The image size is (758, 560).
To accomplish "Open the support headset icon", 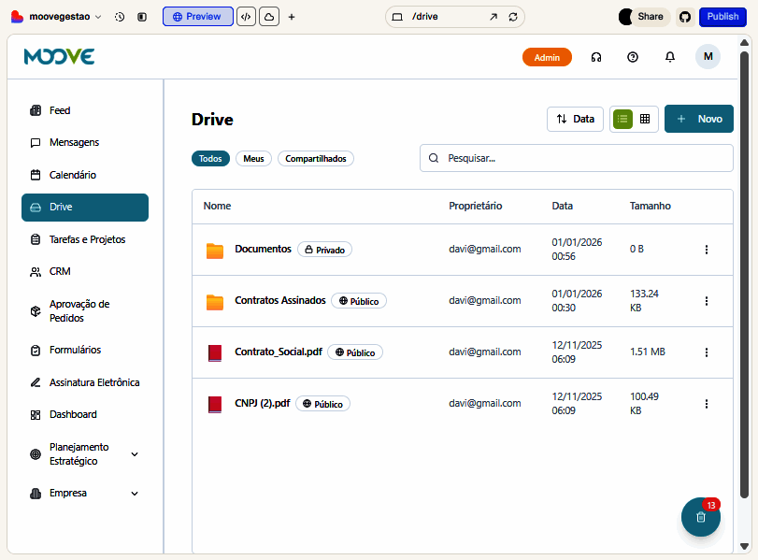I will click(596, 57).
